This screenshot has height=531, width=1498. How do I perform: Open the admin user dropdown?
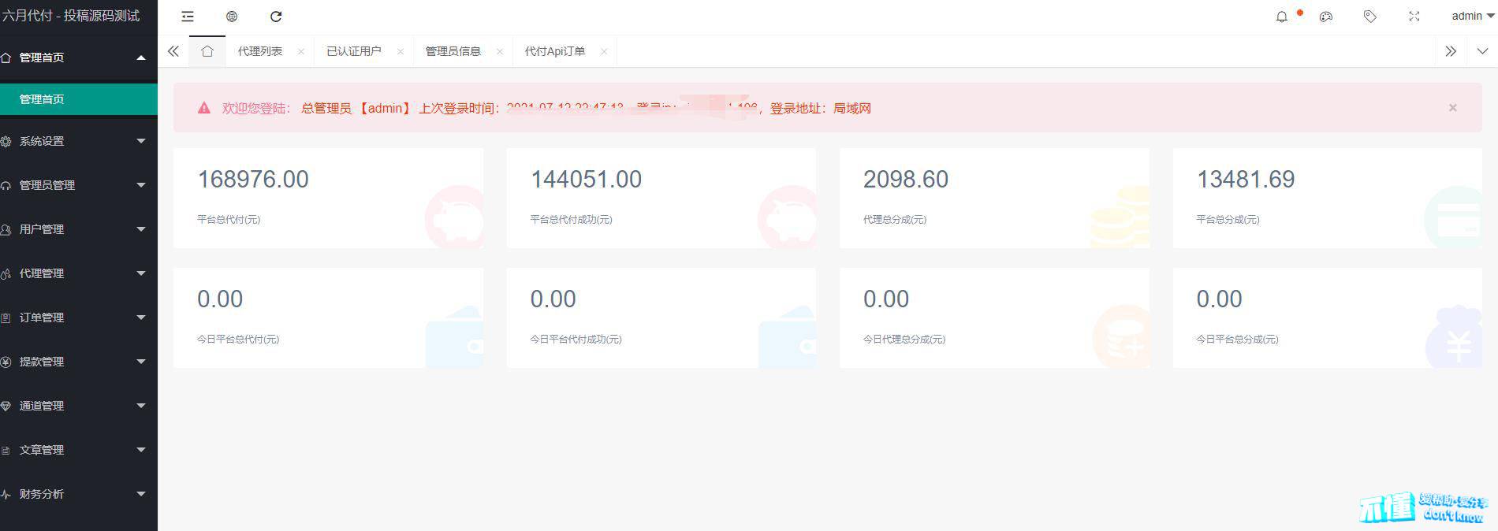(x=1473, y=16)
